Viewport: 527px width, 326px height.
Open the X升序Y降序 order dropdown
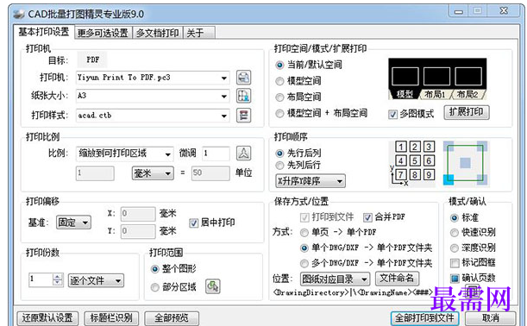[x=311, y=181]
